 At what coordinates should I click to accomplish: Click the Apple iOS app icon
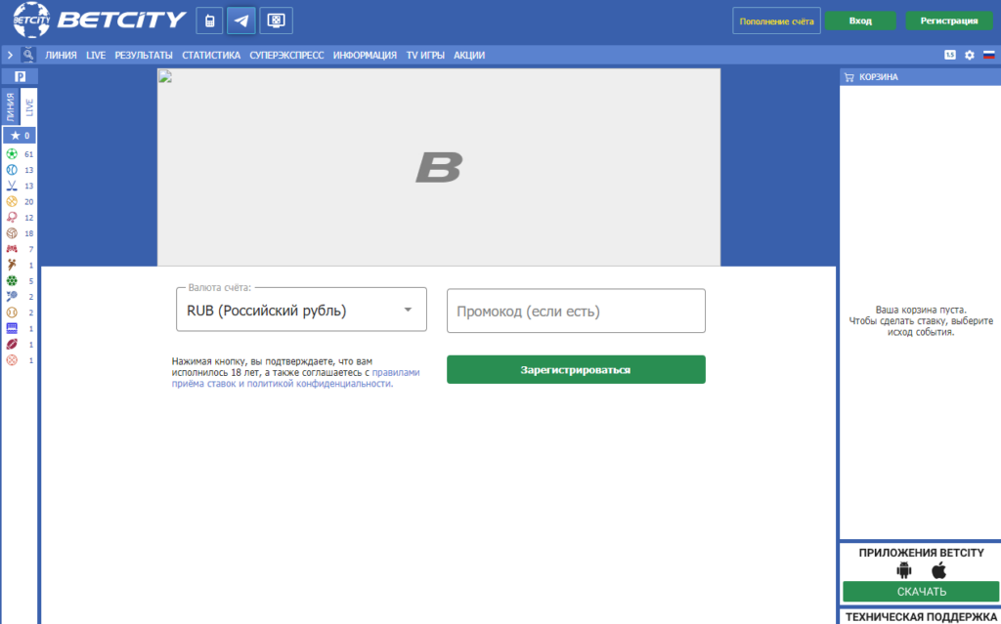coord(938,570)
